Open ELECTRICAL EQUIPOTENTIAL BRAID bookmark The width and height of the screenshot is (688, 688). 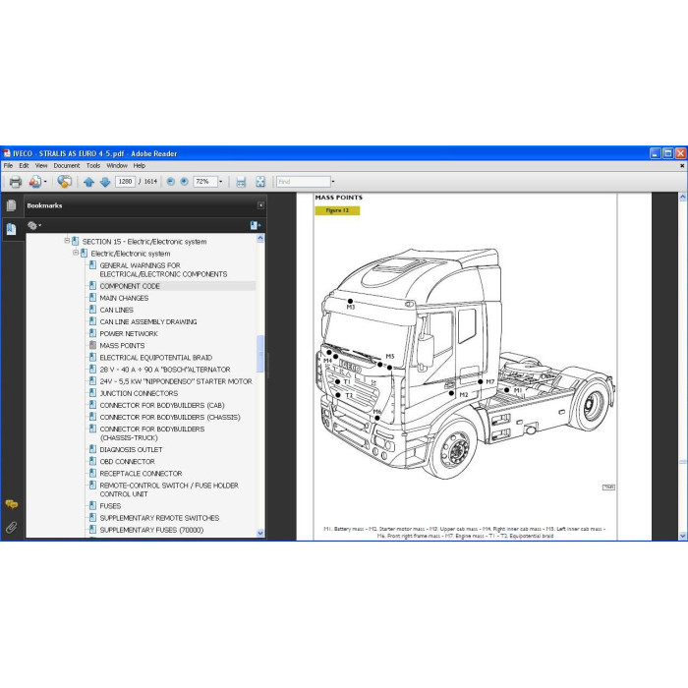tap(155, 358)
